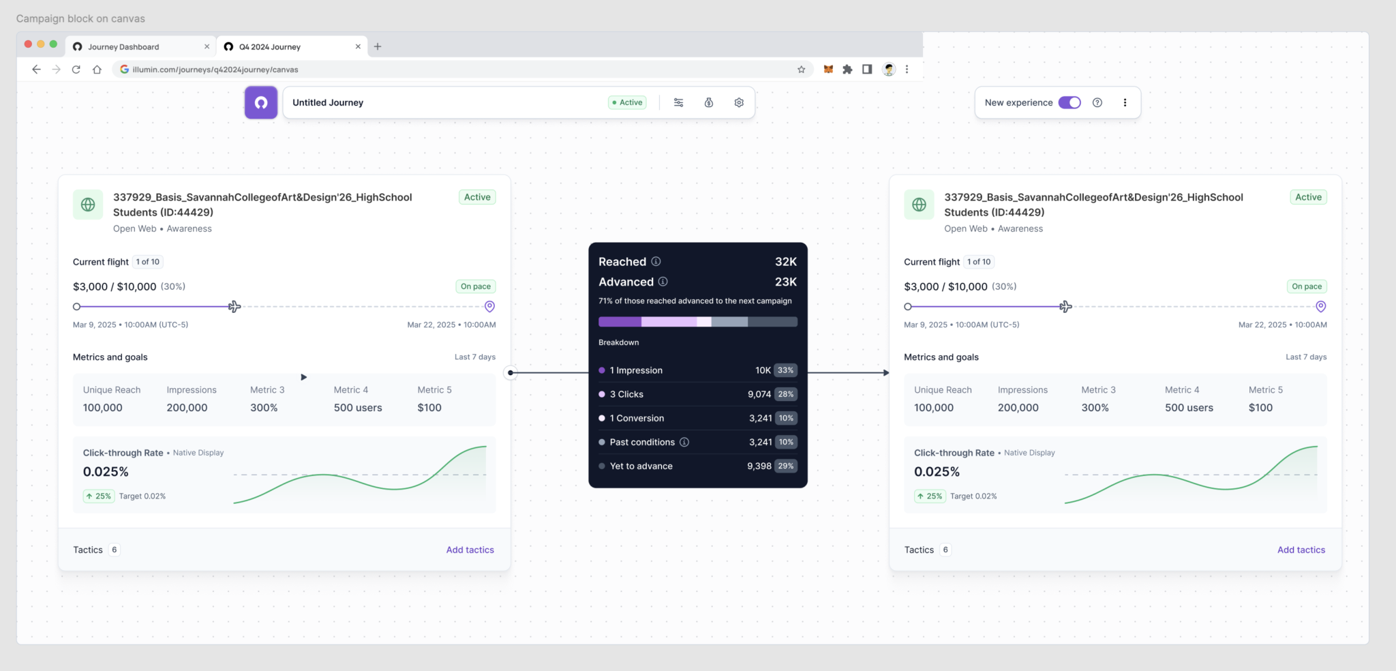Open Chrome three-dot menu

pos(907,69)
